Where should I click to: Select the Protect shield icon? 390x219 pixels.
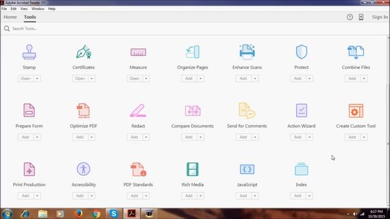click(x=302, y=52)
